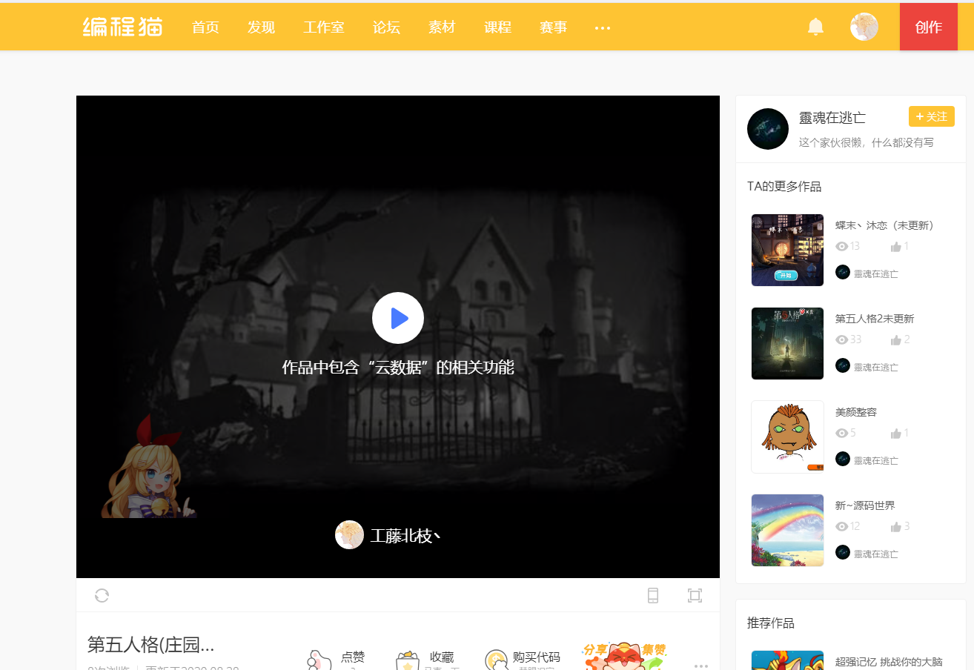Click the thumbs-up icon for 第五人格2未更新

[896, 340]
